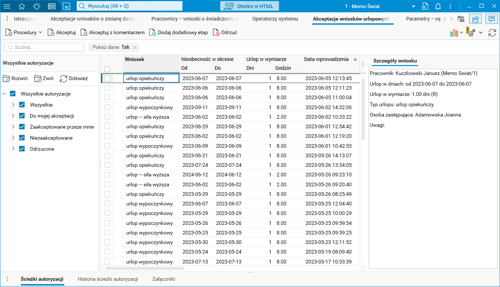Switch to Operatorzy systemu tab

click(275, 19)
